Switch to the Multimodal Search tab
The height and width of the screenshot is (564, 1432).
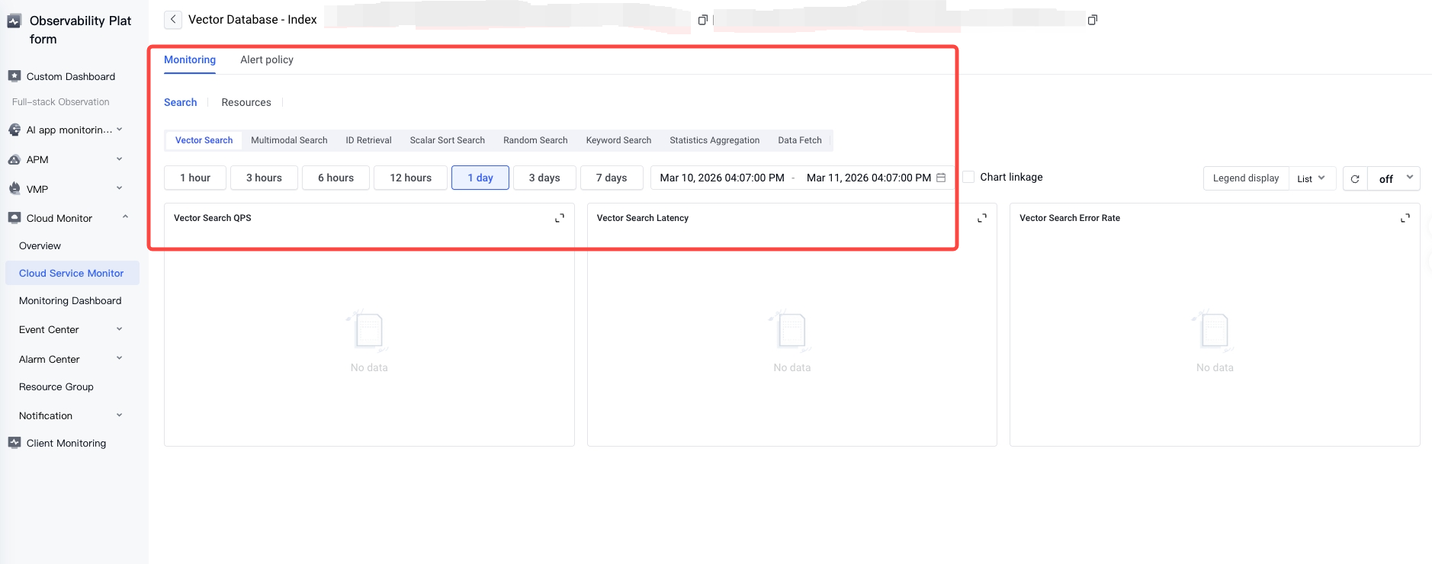click(289, 140)
